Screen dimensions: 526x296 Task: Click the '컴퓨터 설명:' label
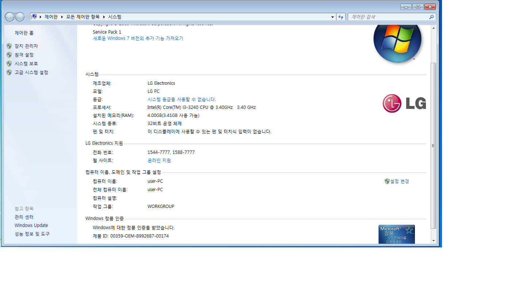(x=105, y=198)
